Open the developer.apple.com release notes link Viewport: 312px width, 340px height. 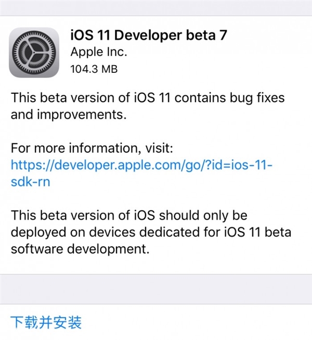(x=141, y=173)
